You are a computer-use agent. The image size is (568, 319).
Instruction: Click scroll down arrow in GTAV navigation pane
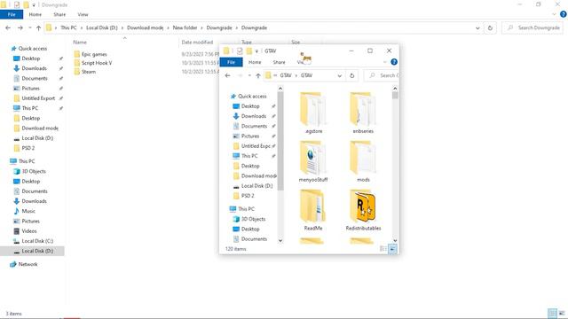[280, 240]
